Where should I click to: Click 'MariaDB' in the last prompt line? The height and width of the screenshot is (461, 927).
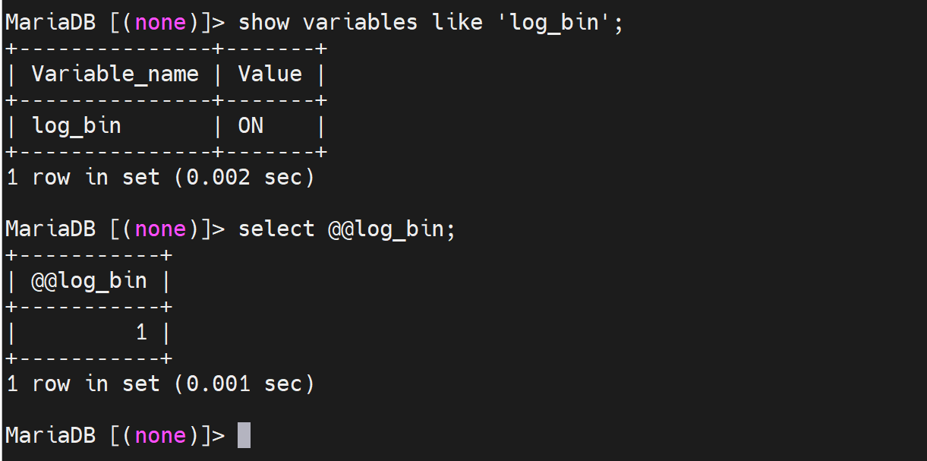pyautogui.click(x=50, y=435)
